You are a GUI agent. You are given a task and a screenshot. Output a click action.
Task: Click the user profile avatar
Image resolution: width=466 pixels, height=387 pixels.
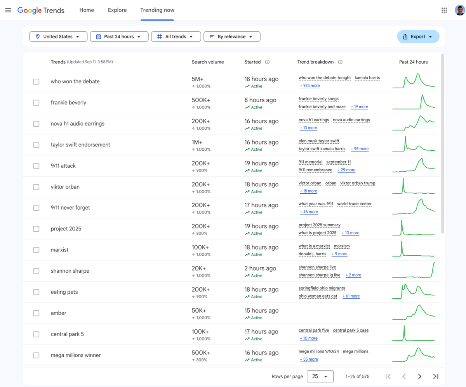coord(459,10)
